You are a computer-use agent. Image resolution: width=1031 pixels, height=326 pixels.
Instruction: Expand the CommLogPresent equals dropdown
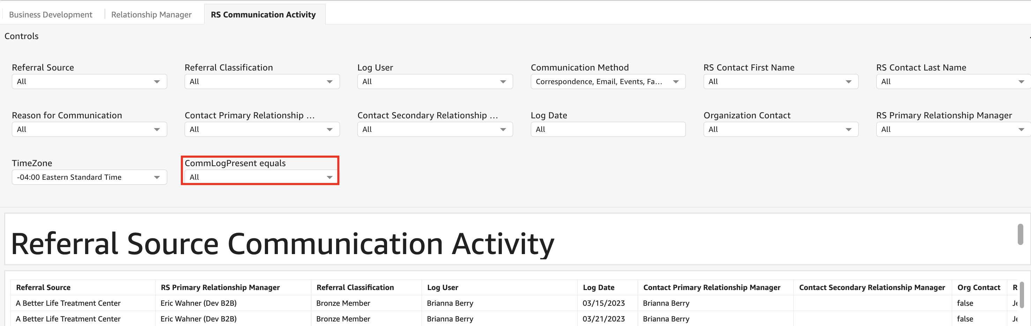[262, 177]
